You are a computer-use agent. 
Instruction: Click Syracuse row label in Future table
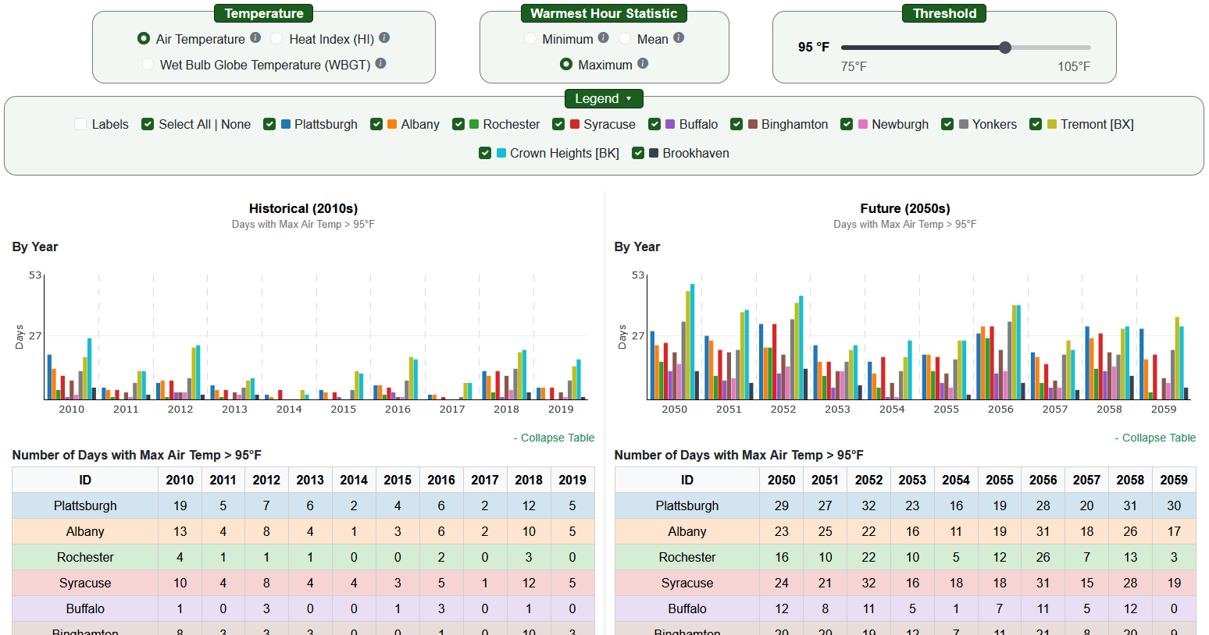click(687, 583)
